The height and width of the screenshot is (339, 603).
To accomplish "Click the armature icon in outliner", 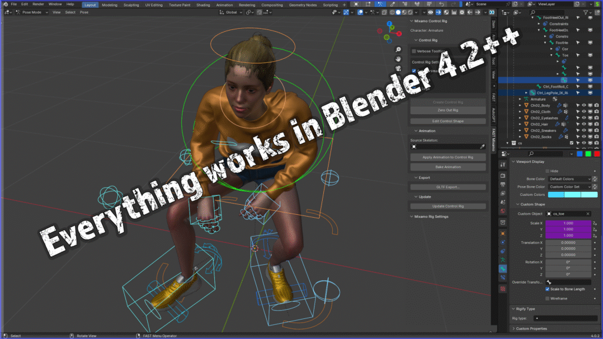I will pyautogui.click(x=526, y=99).
